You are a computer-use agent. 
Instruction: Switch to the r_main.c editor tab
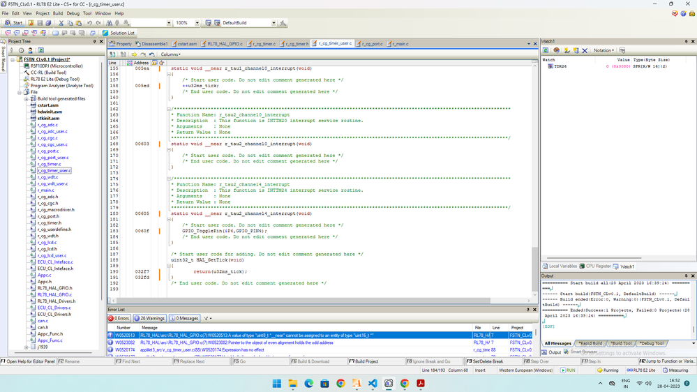(x=398, y=44)
